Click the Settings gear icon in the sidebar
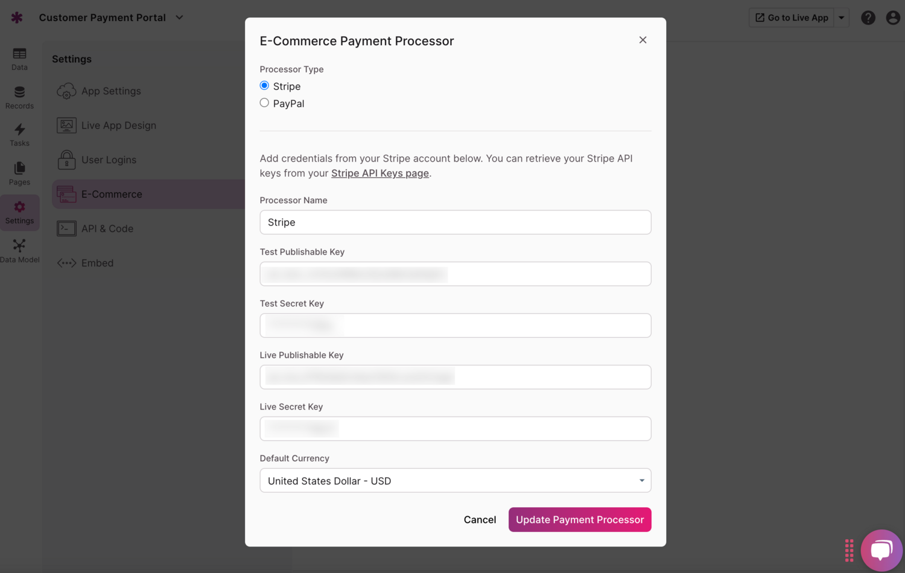 (x=19, y=209)
